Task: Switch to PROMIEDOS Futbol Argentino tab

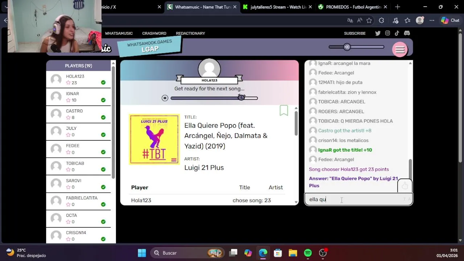Action: click(352, 7)
